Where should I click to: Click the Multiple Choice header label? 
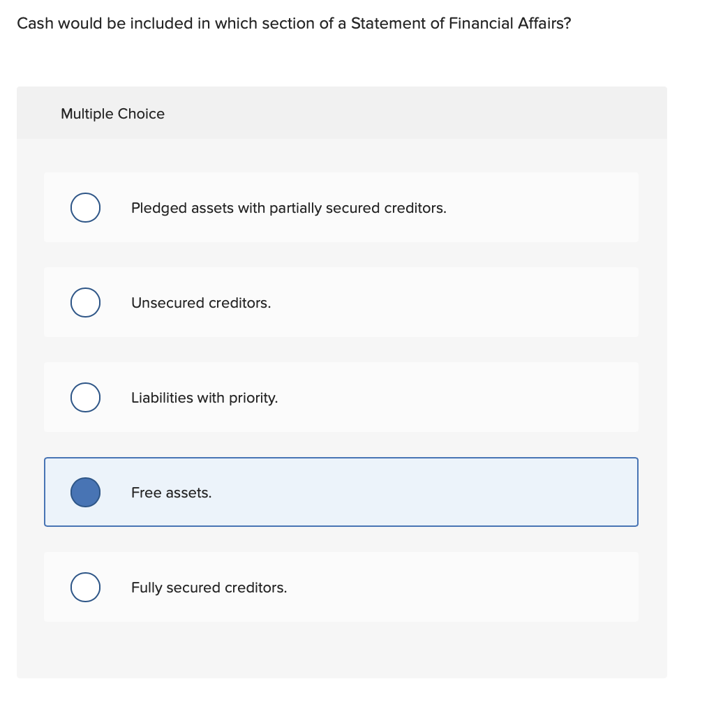[112, 114]
